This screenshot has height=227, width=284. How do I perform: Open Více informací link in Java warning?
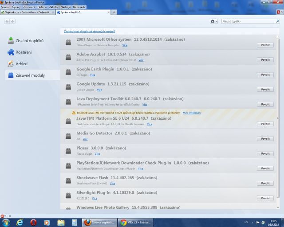click(x=192, y=113)
